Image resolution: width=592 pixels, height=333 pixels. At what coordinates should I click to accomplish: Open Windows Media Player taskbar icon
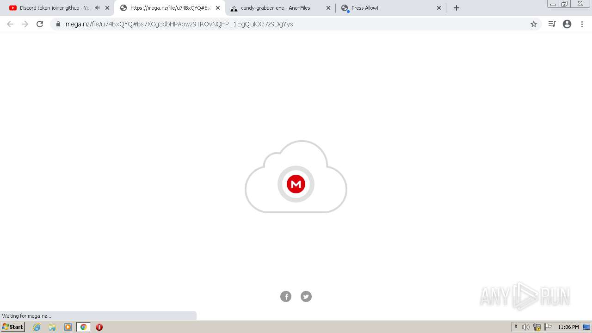pos(68,327)
